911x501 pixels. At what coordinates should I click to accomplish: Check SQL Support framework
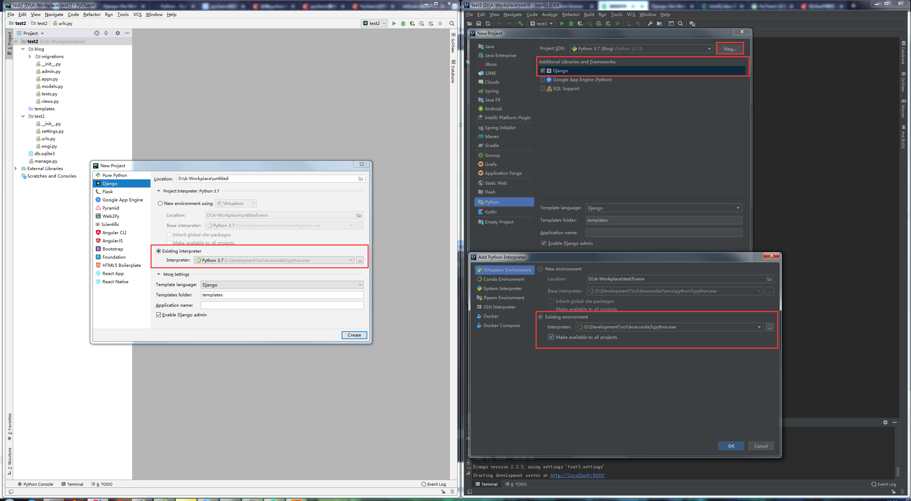543,89
